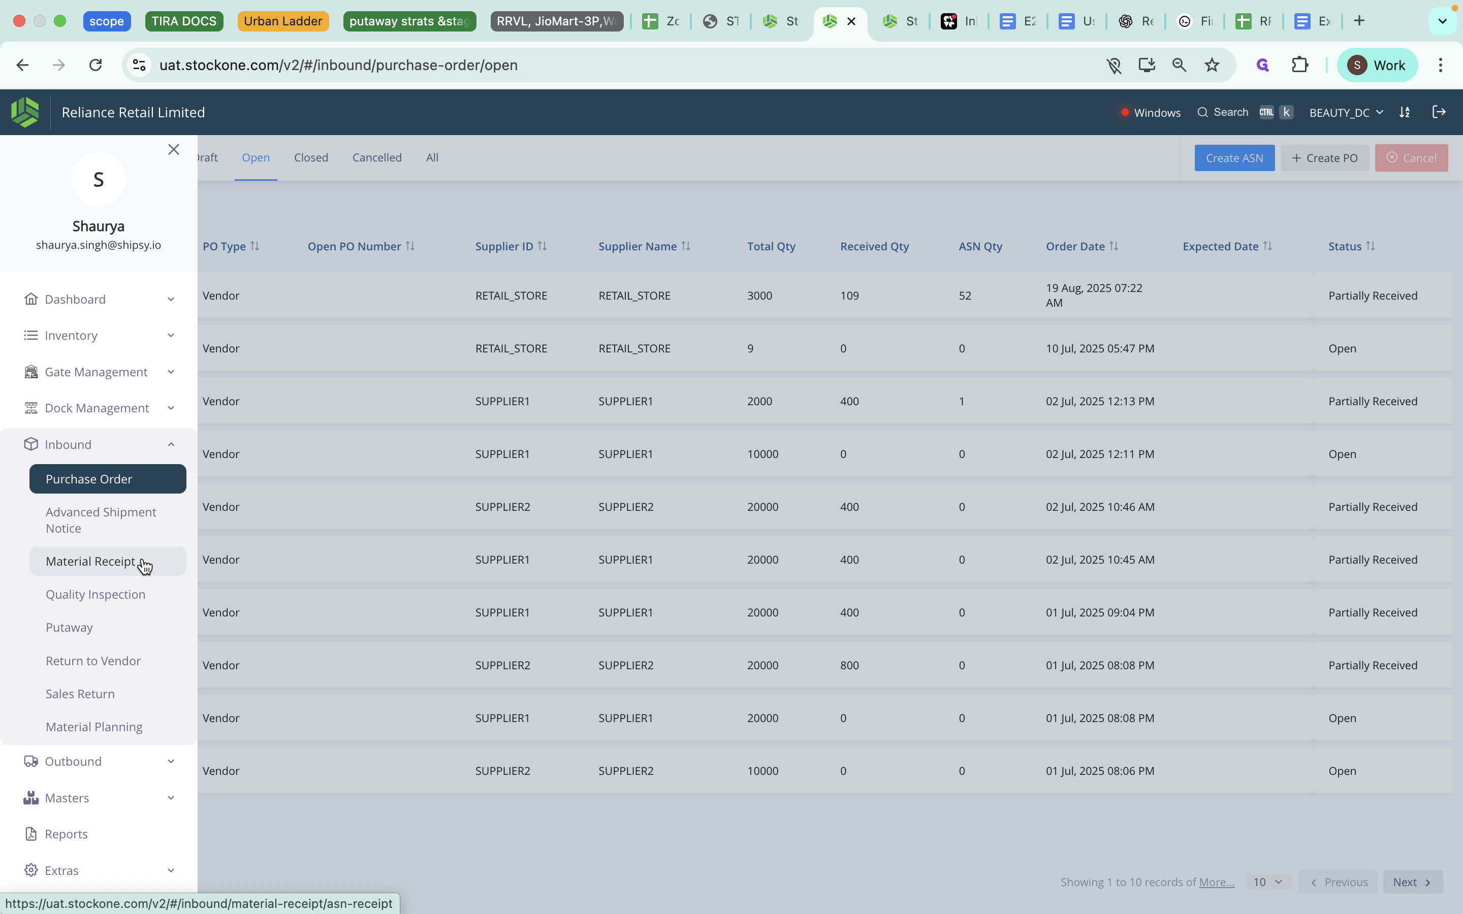Sort by the Status column arrows

point(1371,246)
